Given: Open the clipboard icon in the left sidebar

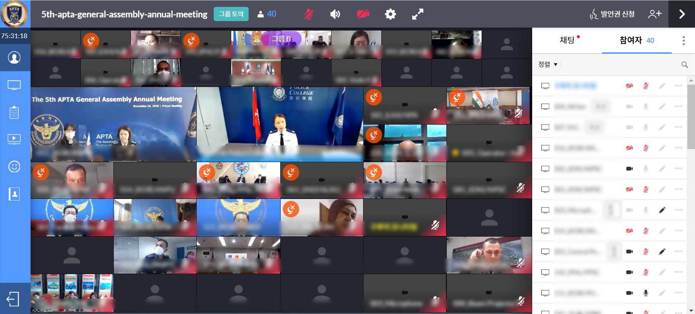Looking at the screenshot, I should 14,112.
